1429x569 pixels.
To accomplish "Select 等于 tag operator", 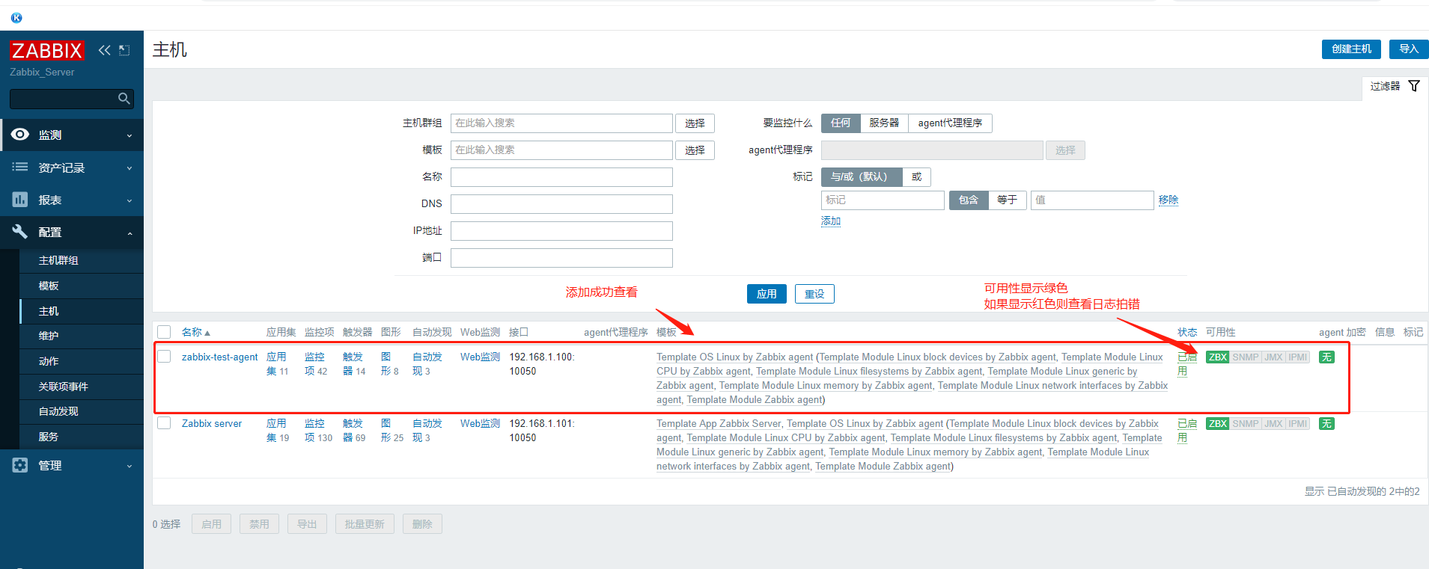I will pos(1007,200).
